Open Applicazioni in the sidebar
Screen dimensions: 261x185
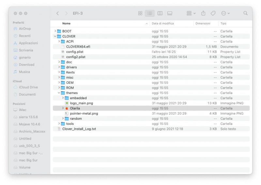(x=28, y=43)
